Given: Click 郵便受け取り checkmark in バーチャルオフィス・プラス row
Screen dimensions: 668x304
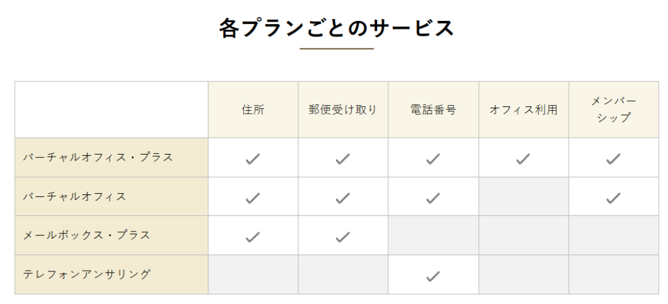Looking at the screenshot, I should click(342, 159).
